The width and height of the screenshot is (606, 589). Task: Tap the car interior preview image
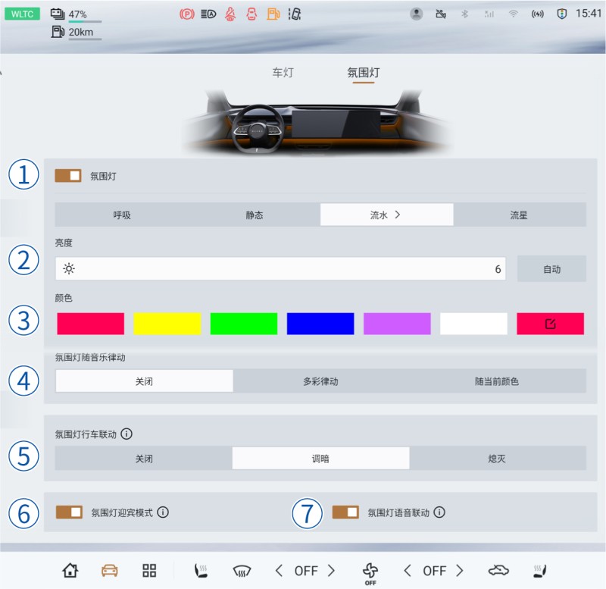[317, 122]
